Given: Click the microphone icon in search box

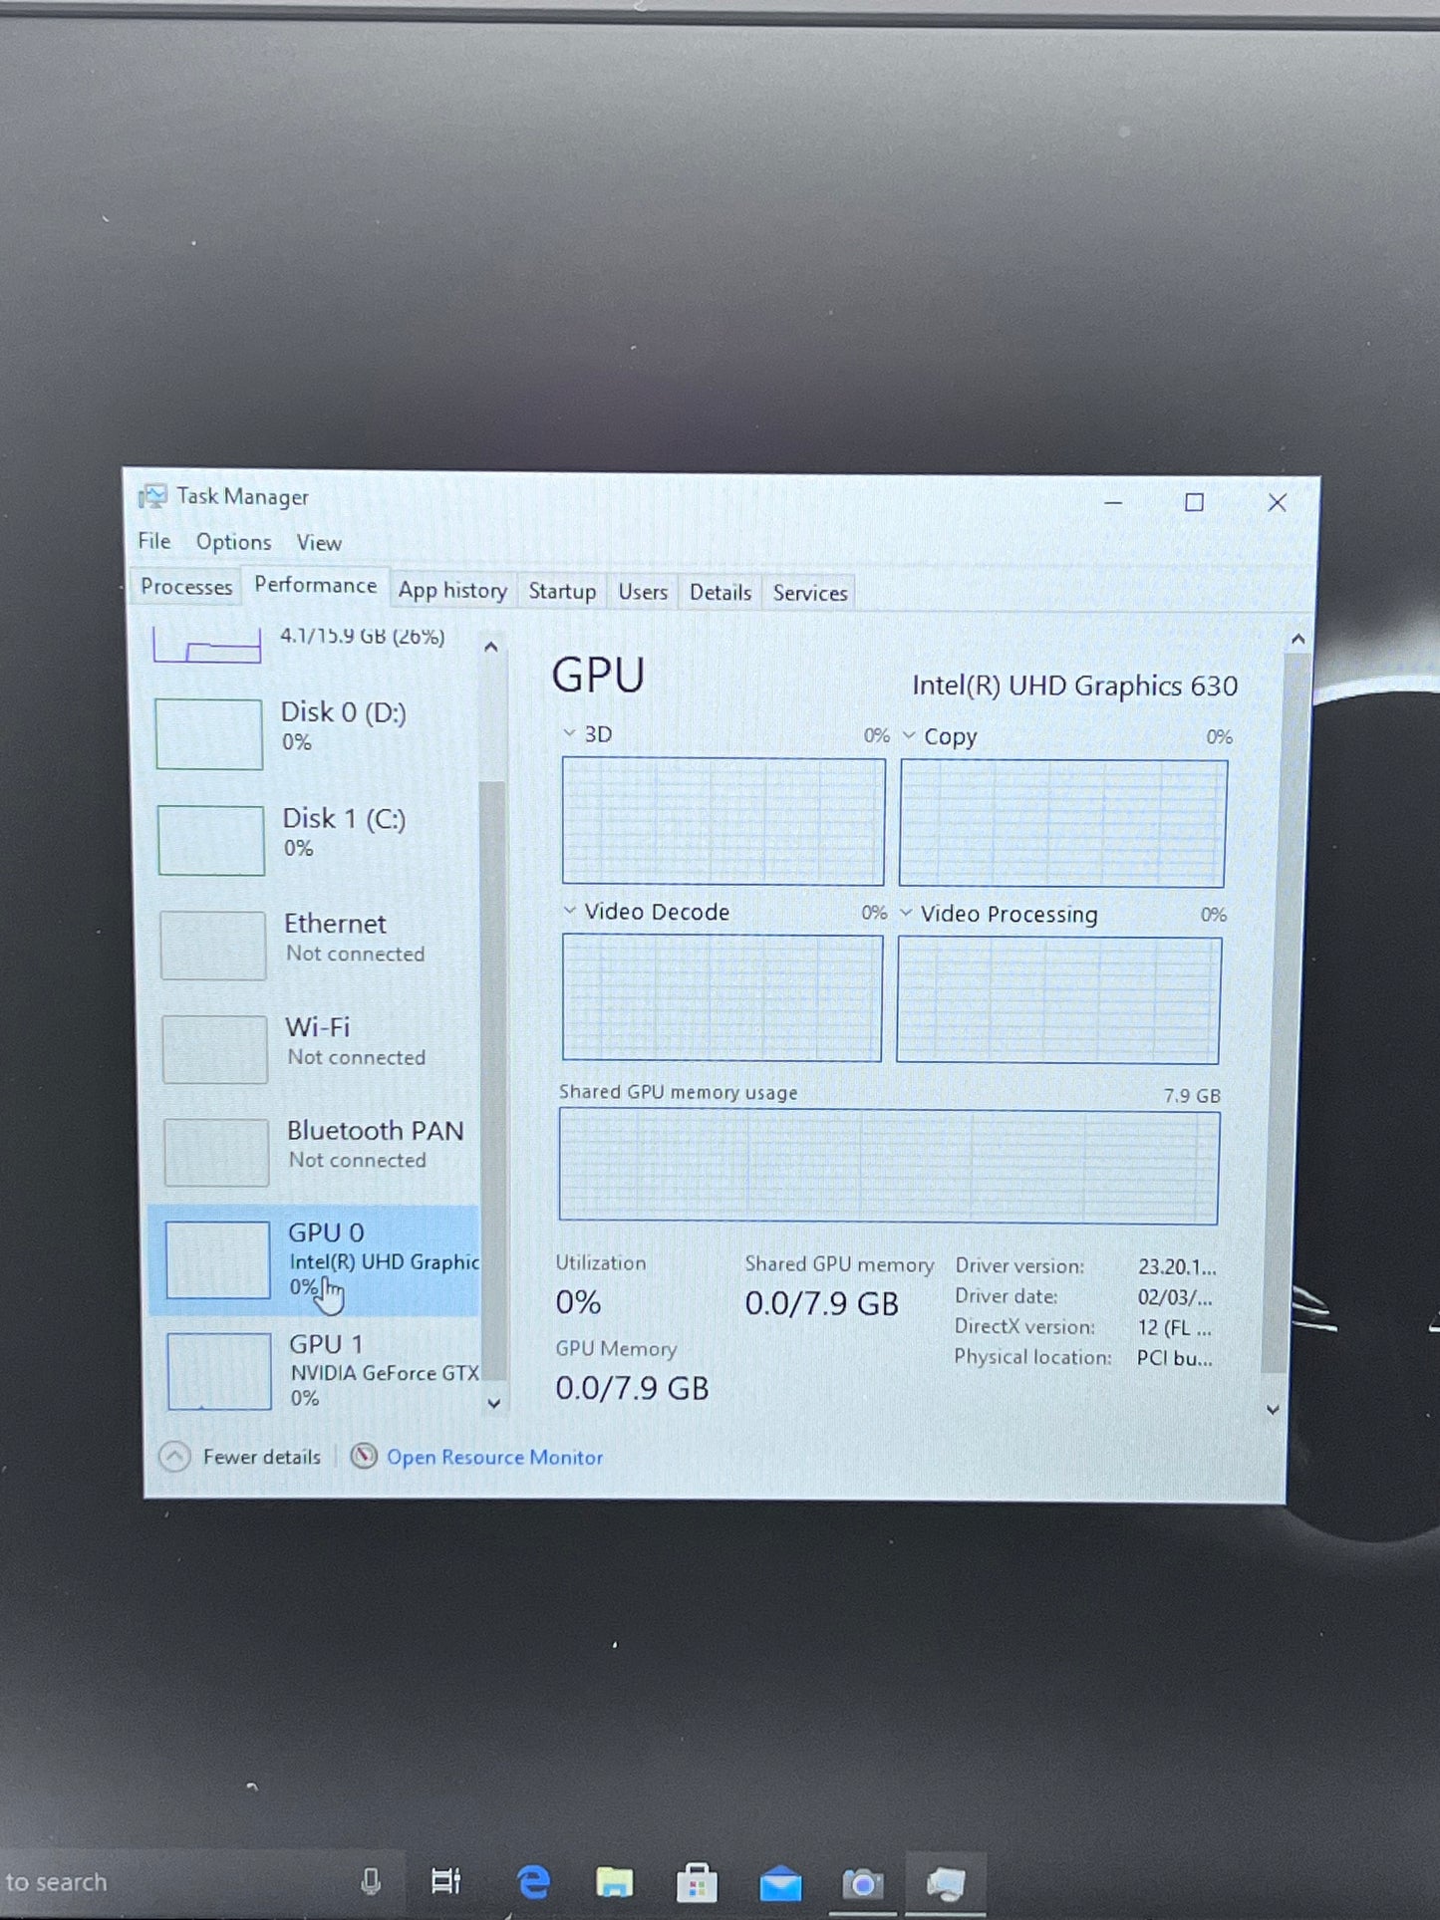Looking at the screenshot, I should click(371, 1881).
